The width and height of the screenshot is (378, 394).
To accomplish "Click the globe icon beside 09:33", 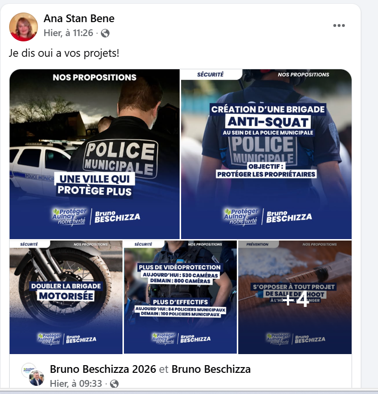I will tap(114, 384).
